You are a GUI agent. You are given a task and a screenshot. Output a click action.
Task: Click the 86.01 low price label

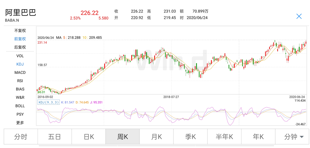pyautogui.click(x=41, y=92)
